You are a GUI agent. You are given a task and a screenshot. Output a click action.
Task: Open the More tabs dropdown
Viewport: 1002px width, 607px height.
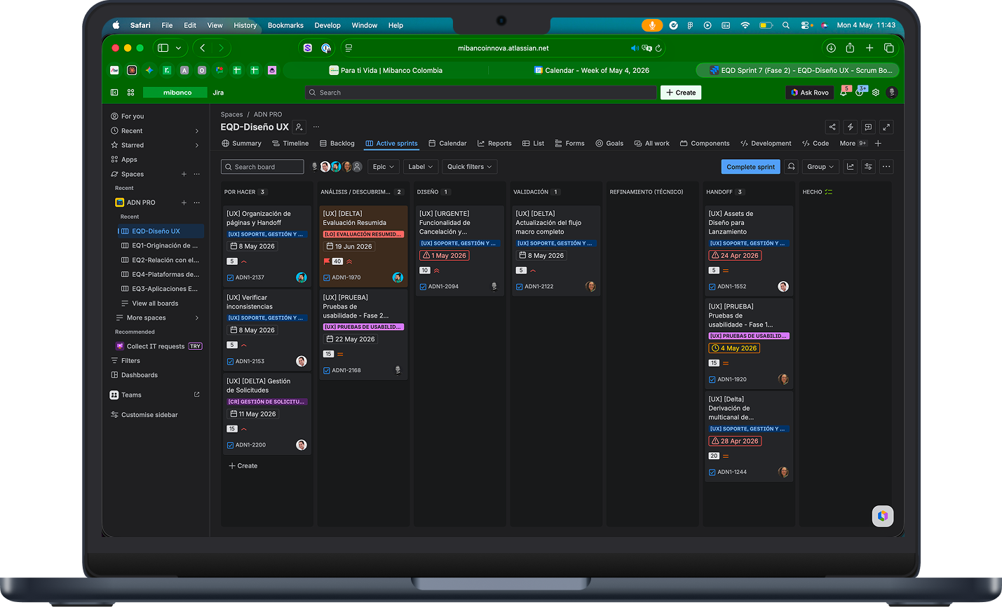click(853, 143)
